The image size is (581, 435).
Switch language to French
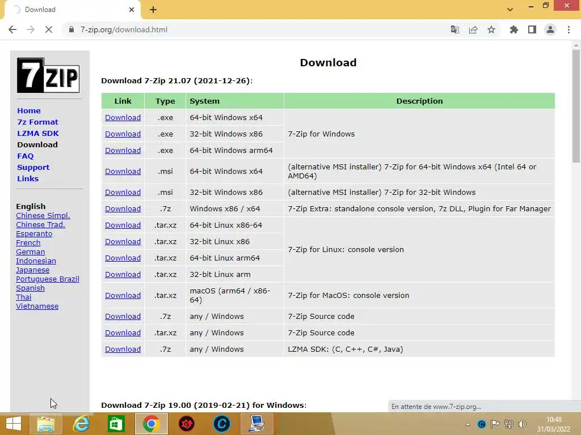[28, 242]
